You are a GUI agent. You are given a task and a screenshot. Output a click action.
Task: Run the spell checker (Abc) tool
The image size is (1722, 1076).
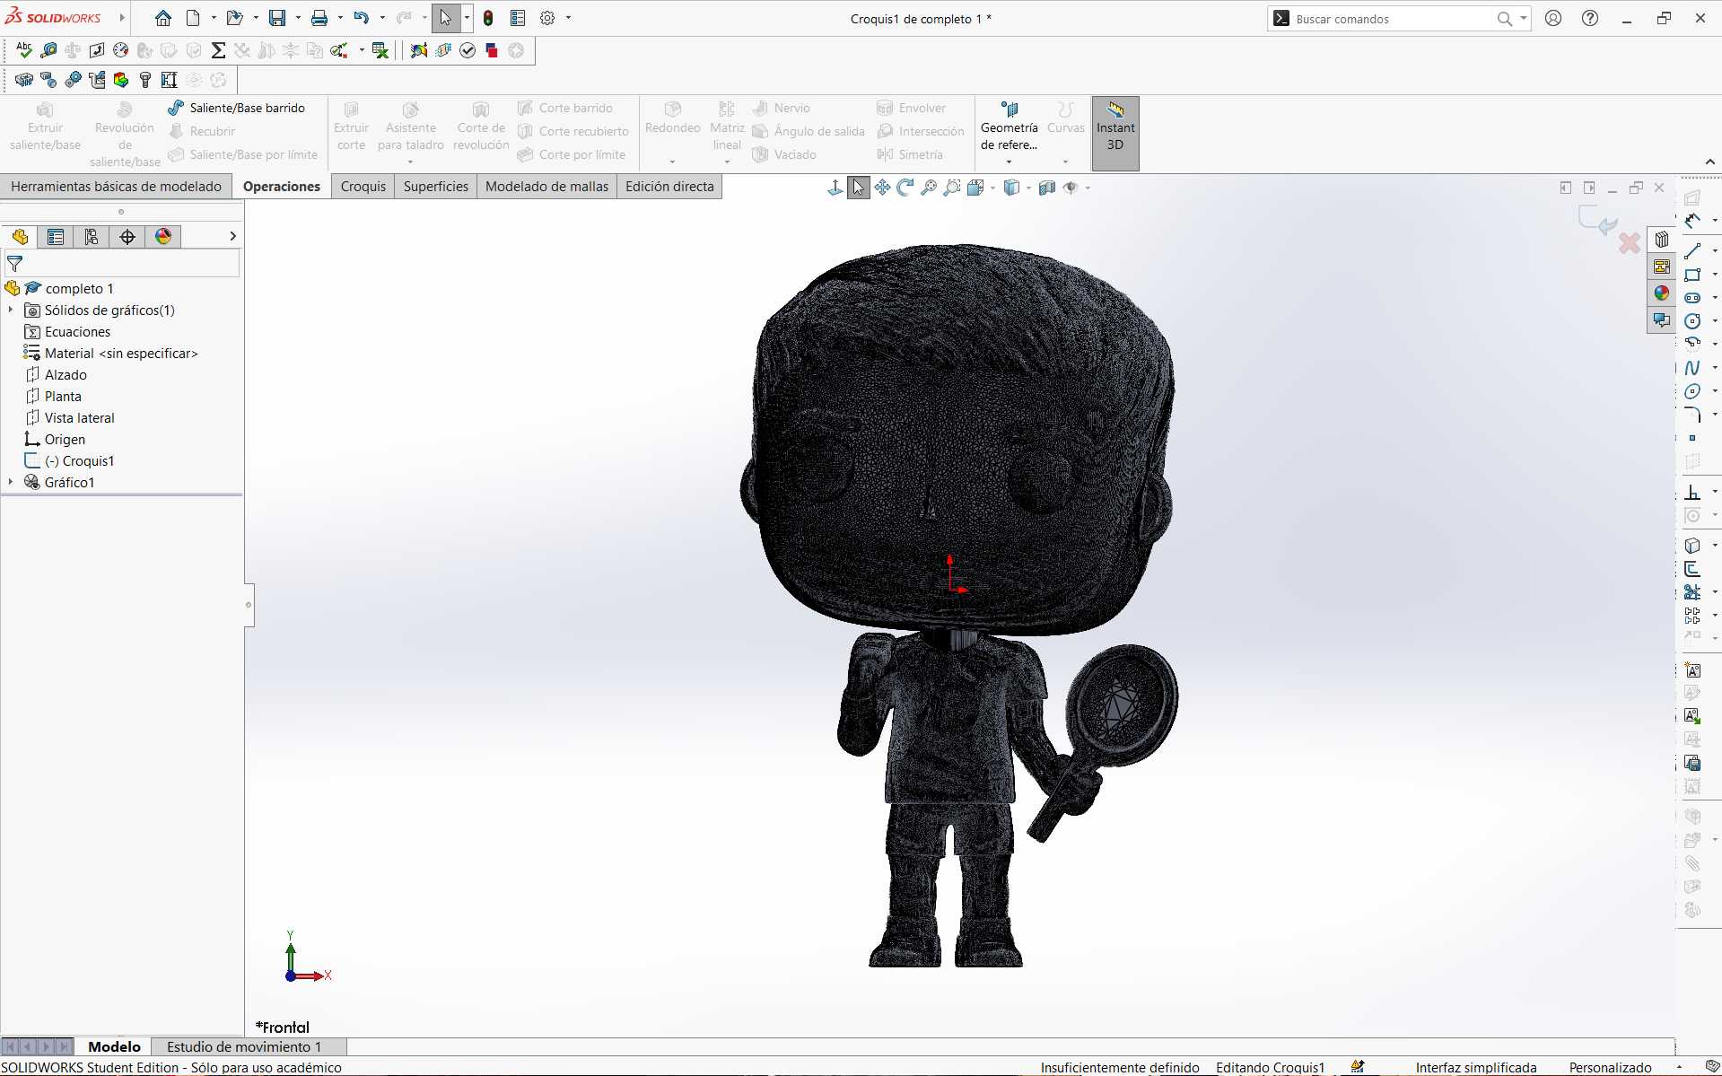tap(24, 50)
